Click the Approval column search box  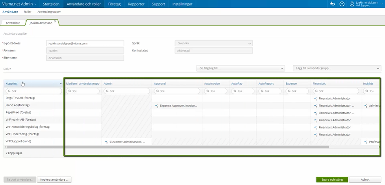coord(177,91)
